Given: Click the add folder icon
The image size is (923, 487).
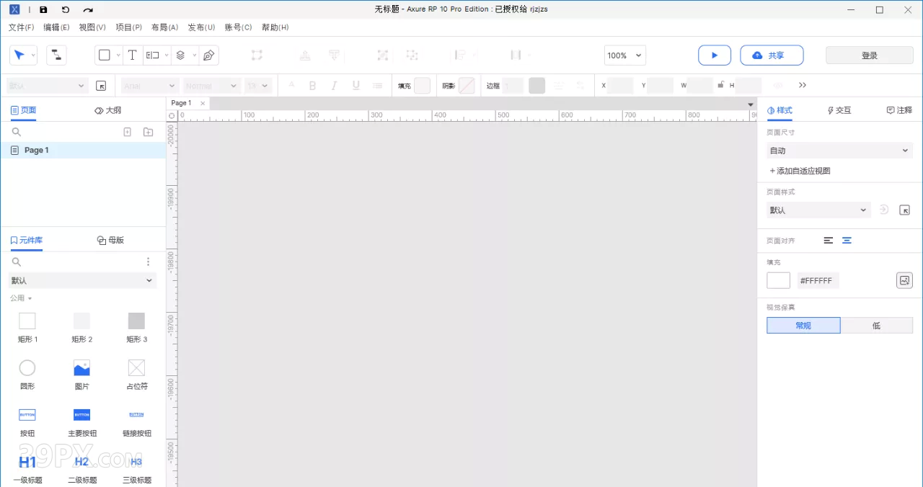Looking at the screenshot, I should [x=148, y=132].
